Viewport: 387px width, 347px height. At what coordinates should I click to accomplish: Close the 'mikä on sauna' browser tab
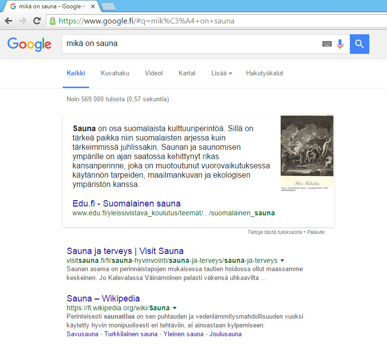93,6
